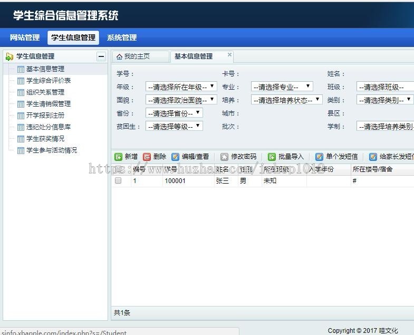
Task: Open 开学报到注册 in the sidebar
Action: [x=45, y=116]
